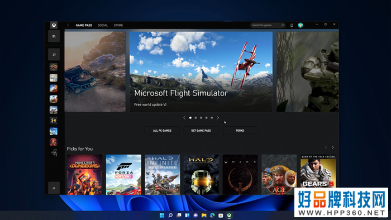Open the Gears 5 game tile
The image size is (391, 220).
tap(318, 171)
